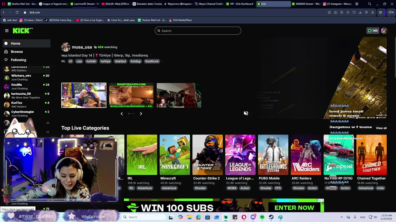
Task: Open kartoucha_09 in followed channels
Action: pos(27,96)
